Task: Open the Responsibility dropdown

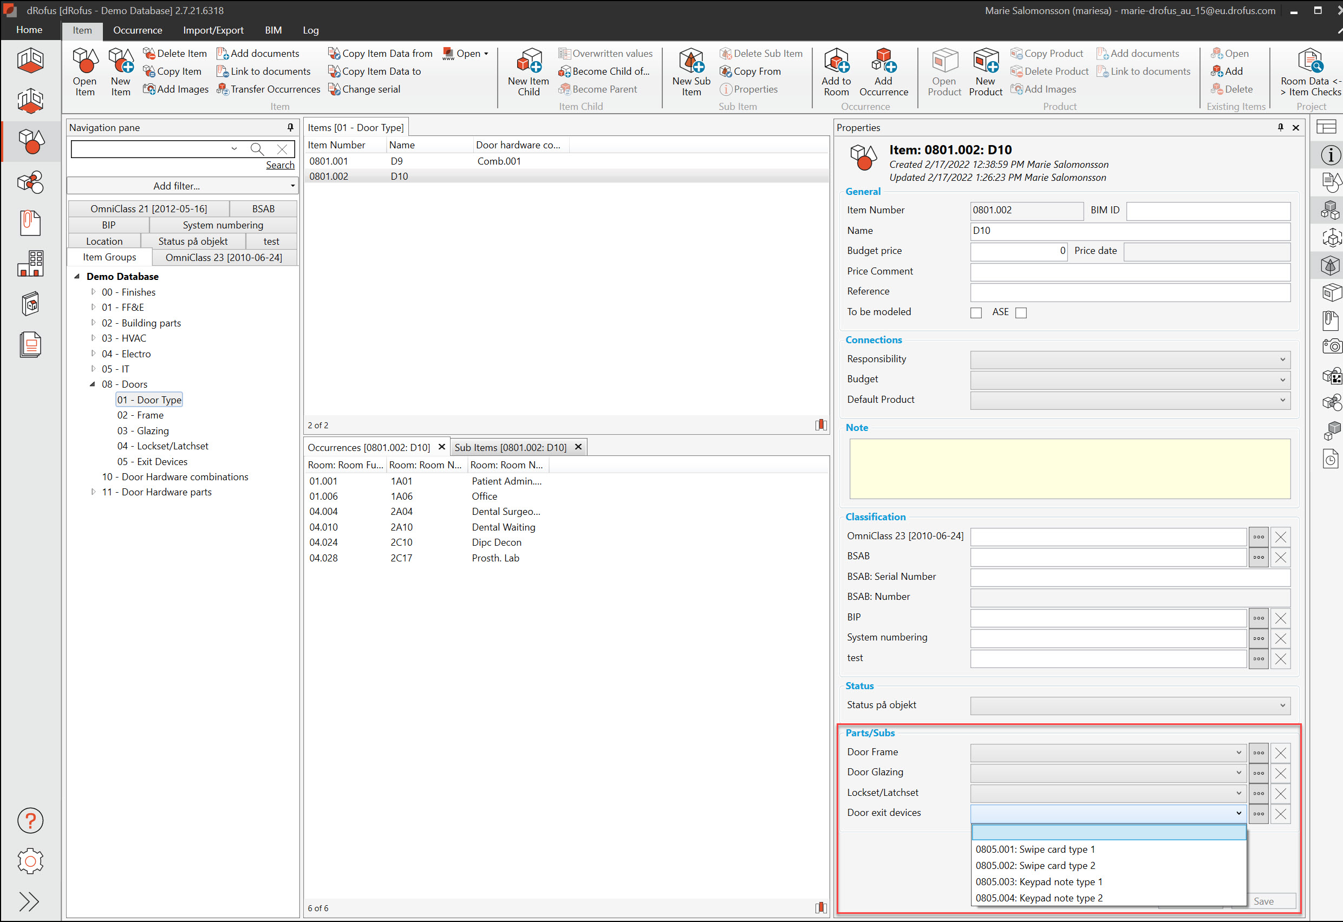Action: 1130,359
